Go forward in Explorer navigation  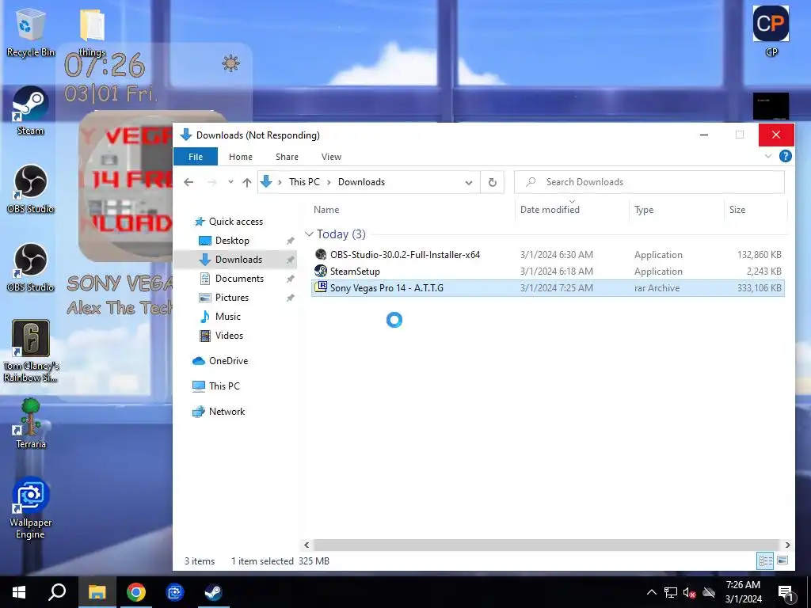tap(211, 182)
